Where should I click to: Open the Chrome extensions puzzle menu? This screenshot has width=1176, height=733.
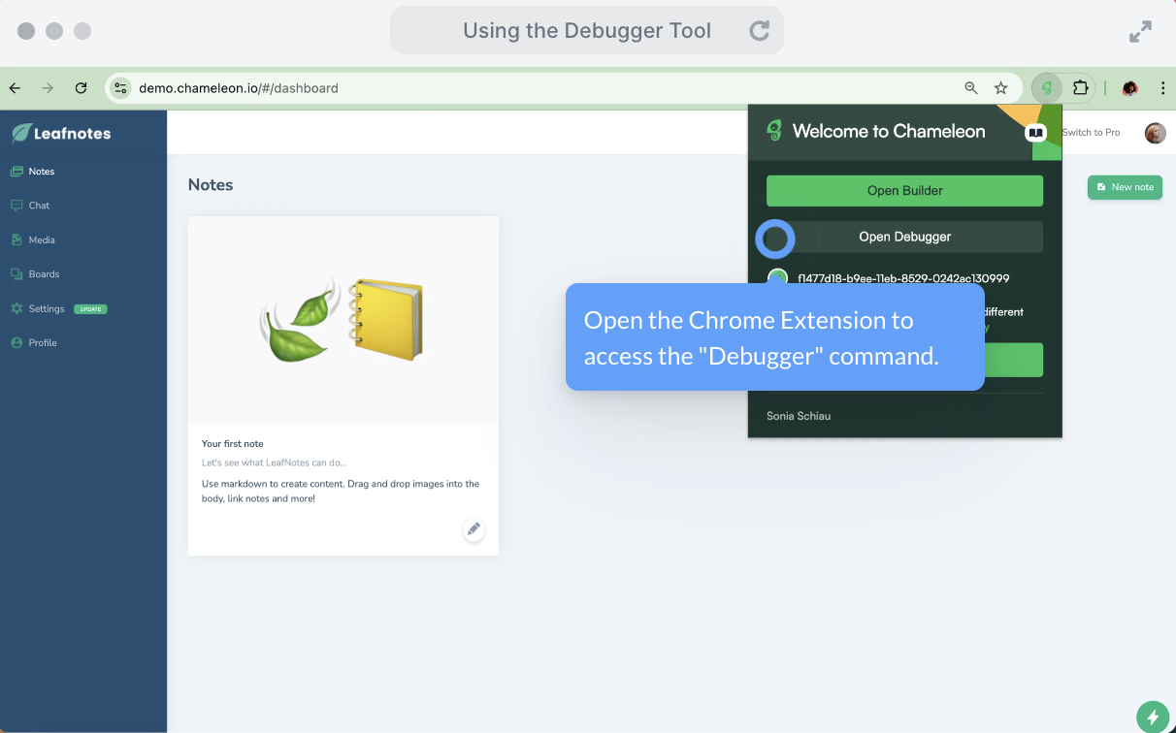click(1078, 87)
